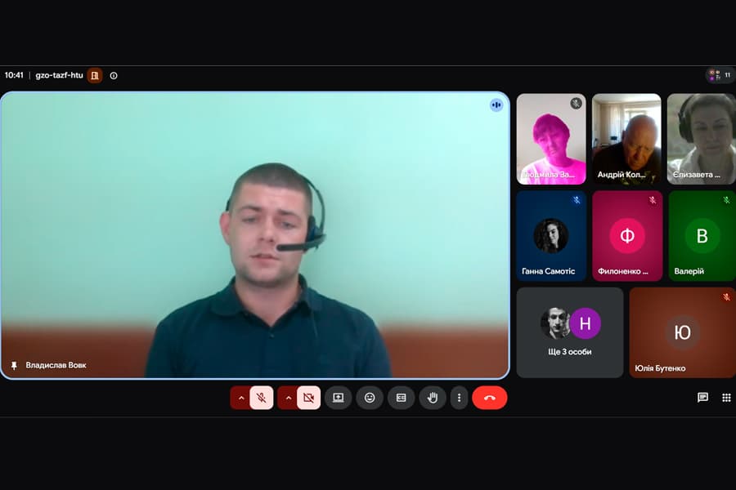Screen dimensions: 736x490
Task: Expand audio settings chevron beside microphone
Action: tap(240, 398)
